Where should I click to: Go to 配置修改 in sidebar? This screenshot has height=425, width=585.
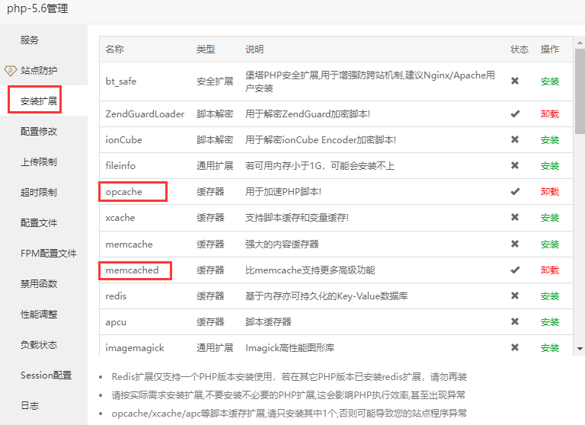click(39, 131)
